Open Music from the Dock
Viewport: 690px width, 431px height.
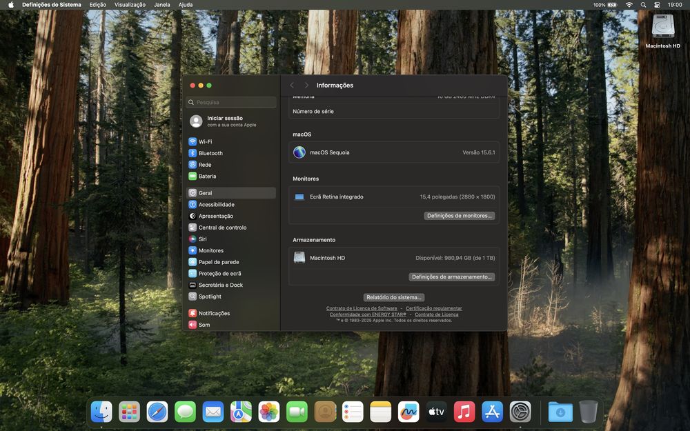tap(464, 412)
